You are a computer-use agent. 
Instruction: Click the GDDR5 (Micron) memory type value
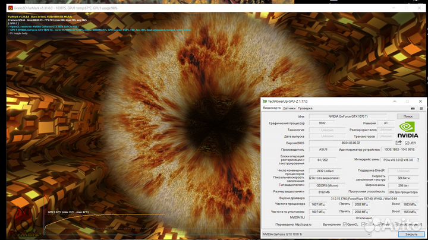[x=327, y=185]
